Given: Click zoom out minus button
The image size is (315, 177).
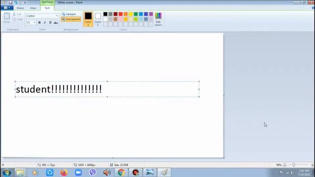Looking at the screenshot, I should [284, 165].
